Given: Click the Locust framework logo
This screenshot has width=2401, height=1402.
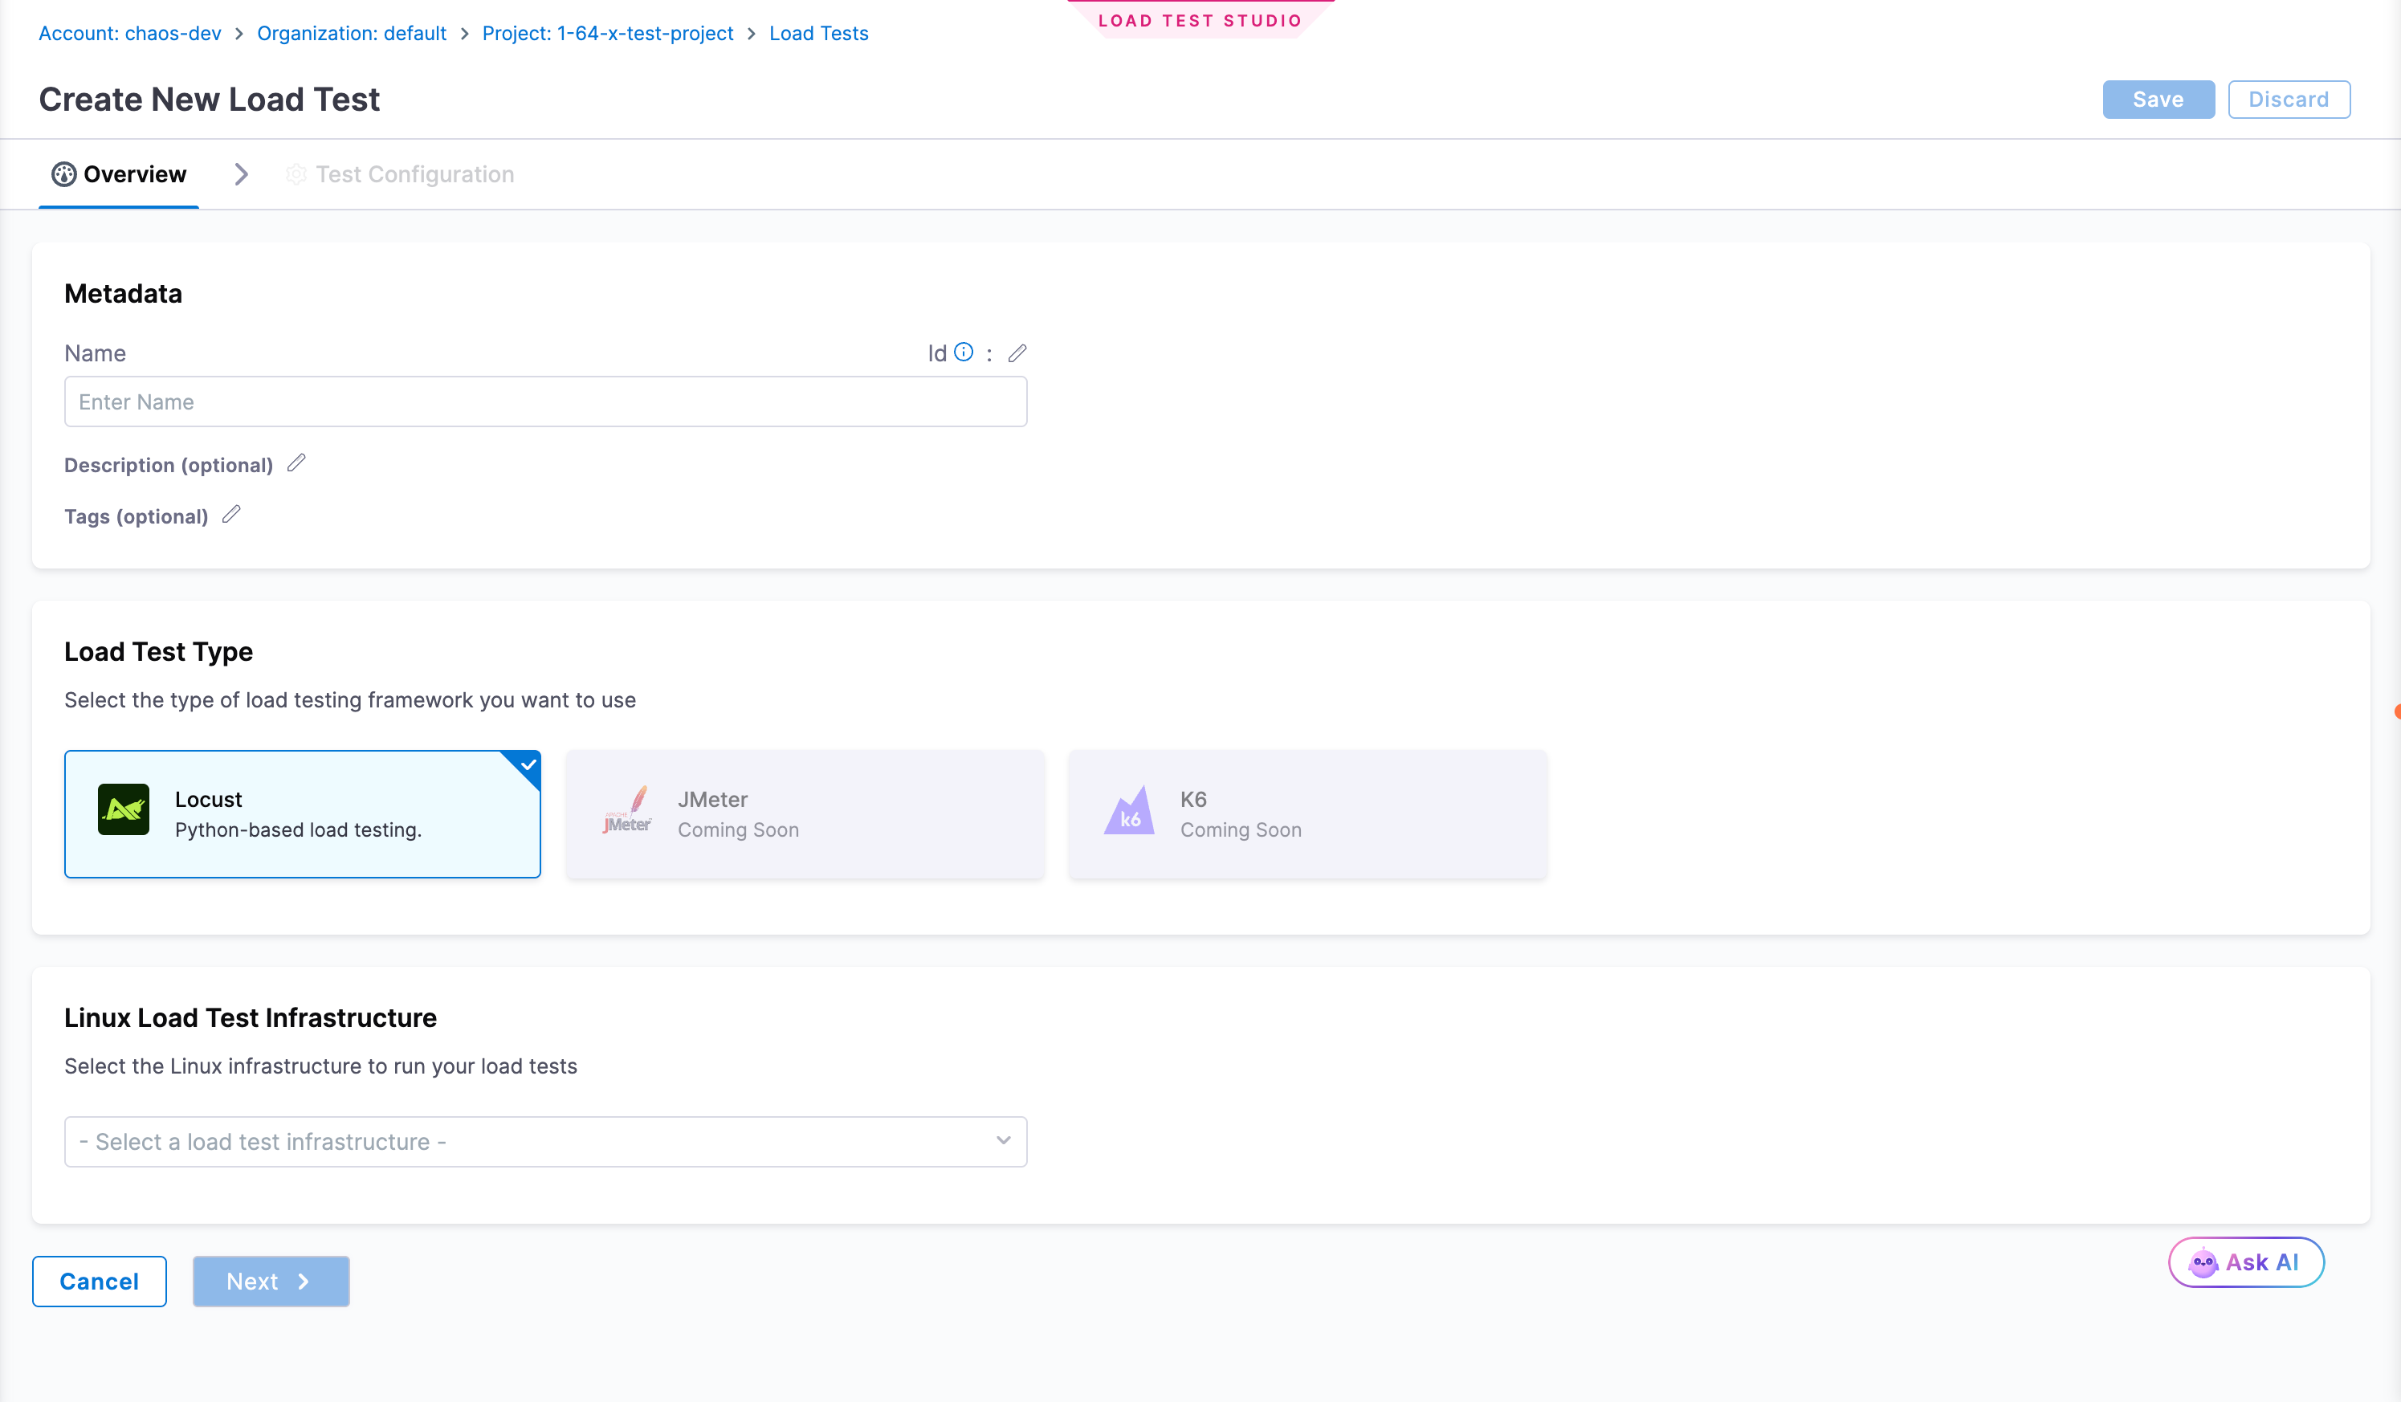Looking at the screenshot, I should 124,809.
